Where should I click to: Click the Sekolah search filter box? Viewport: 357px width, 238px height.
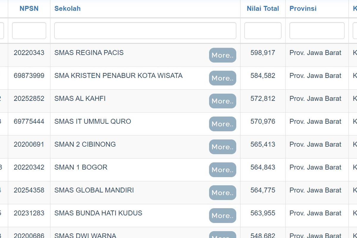tap(145, 30)
